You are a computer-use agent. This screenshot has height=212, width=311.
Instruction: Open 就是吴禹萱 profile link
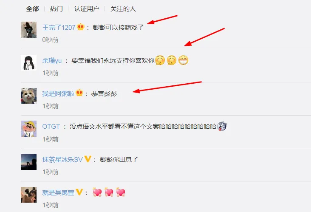point(58,192)
